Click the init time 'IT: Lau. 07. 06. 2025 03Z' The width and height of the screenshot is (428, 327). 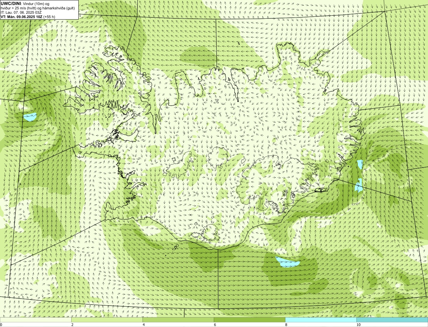coord(21,12)
